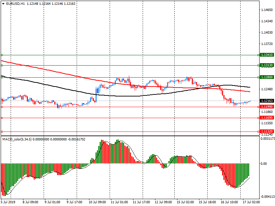The width and height of the screenshot is (275, 206).
Task: Click the 1.11550 value on price scale
Action: pyautogui.click(x=267, y=123)
